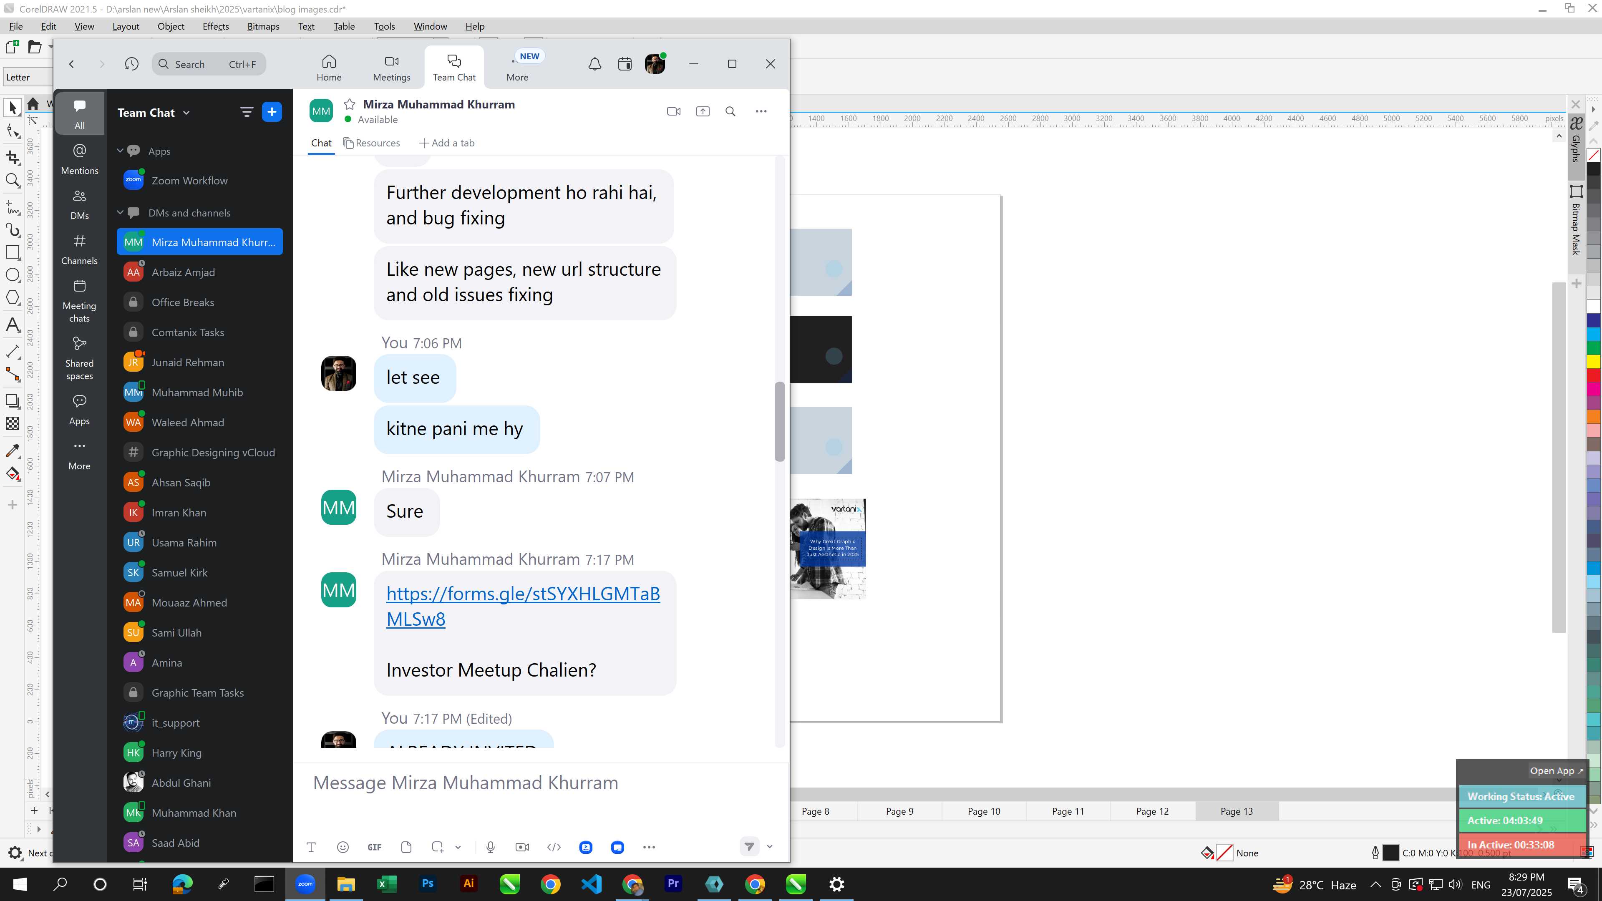Image resolution: width=1602 pixels, height=901 pixels.
Task: Switch to the Zoom Meetings tab
Action: 392,68
